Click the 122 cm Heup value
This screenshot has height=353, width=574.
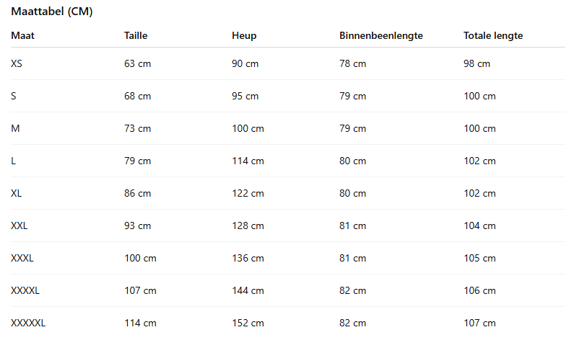248,193
